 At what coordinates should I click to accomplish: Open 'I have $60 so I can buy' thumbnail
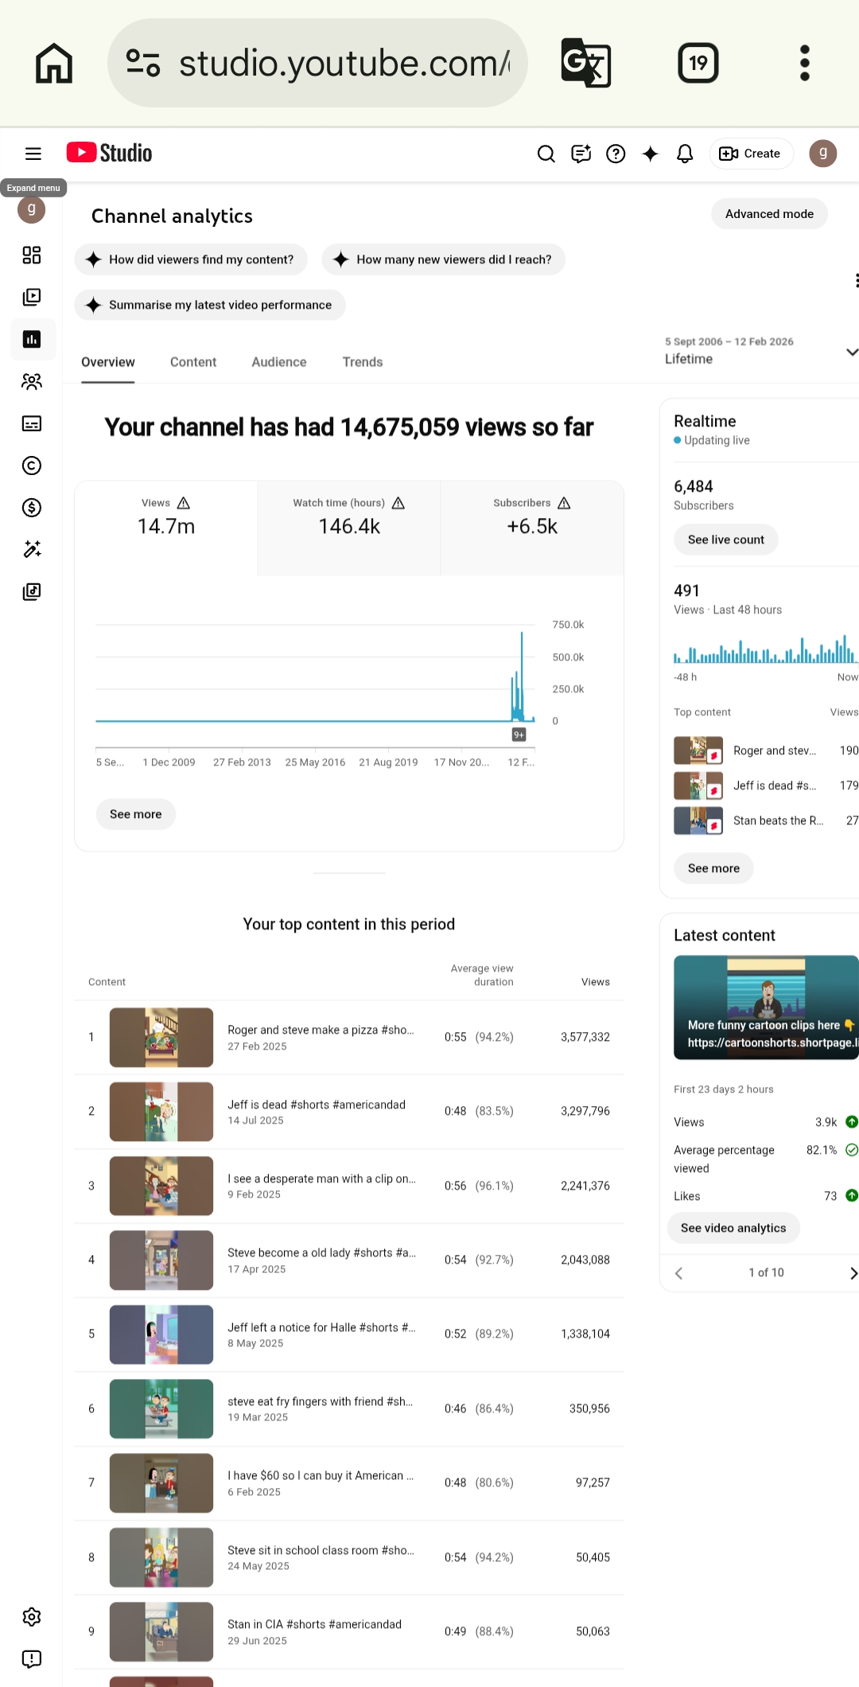(161, 1483)
